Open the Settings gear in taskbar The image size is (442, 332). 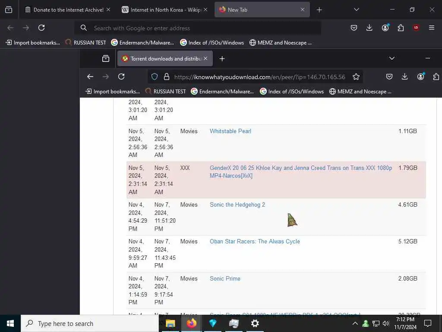coord(255,323)
